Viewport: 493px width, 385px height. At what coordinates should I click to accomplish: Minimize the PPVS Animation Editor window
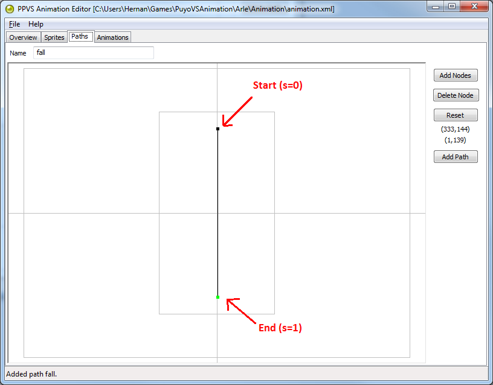(436, 6)
